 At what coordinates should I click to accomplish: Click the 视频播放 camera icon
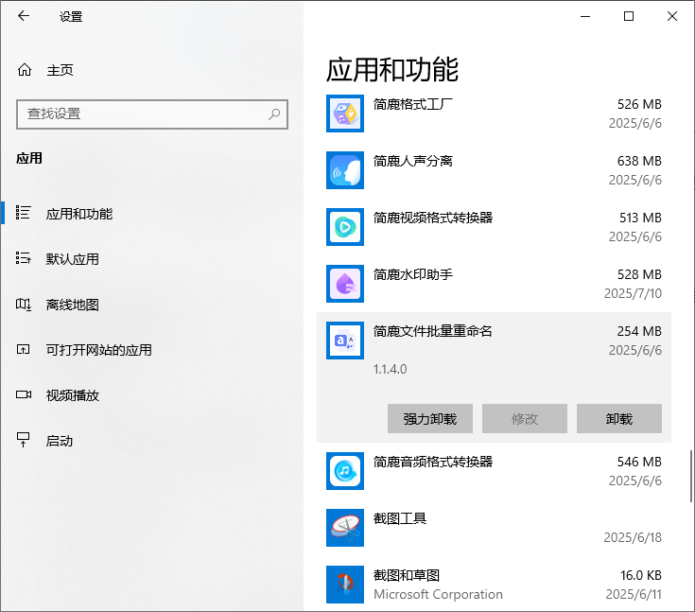coord(24,394)
